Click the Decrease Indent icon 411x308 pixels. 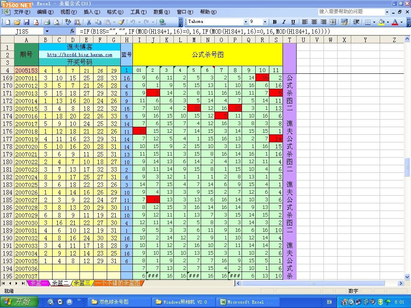tap(356, 22)
